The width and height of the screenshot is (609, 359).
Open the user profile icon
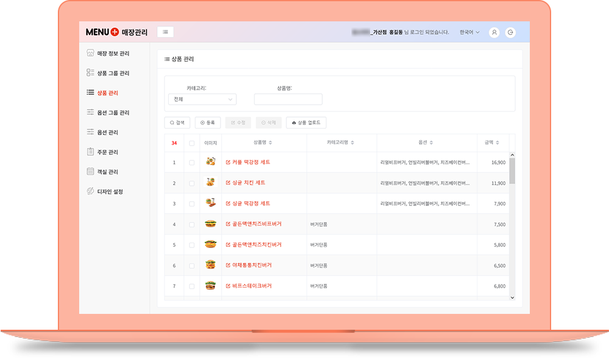pyautogui.click(x=495, y=32)
